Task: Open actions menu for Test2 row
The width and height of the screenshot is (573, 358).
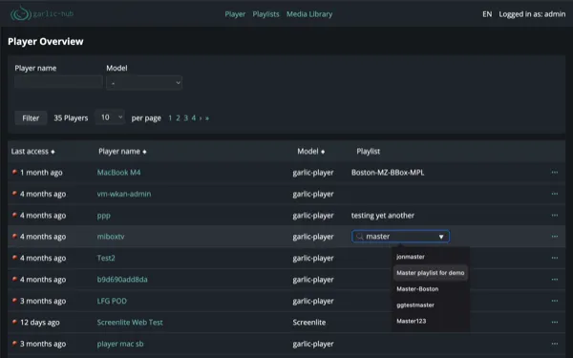Action: point(554,258)
